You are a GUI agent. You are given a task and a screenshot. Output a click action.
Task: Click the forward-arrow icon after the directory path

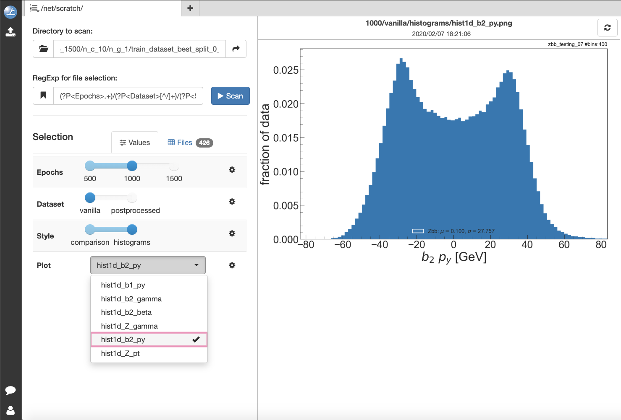[236, 49]
